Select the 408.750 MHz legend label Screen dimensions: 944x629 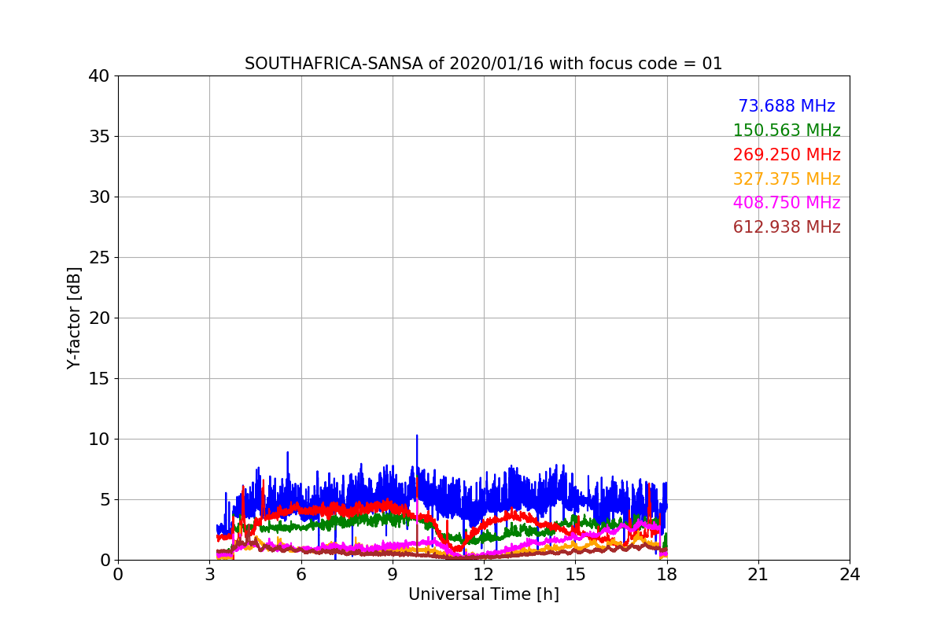point(787,203)
